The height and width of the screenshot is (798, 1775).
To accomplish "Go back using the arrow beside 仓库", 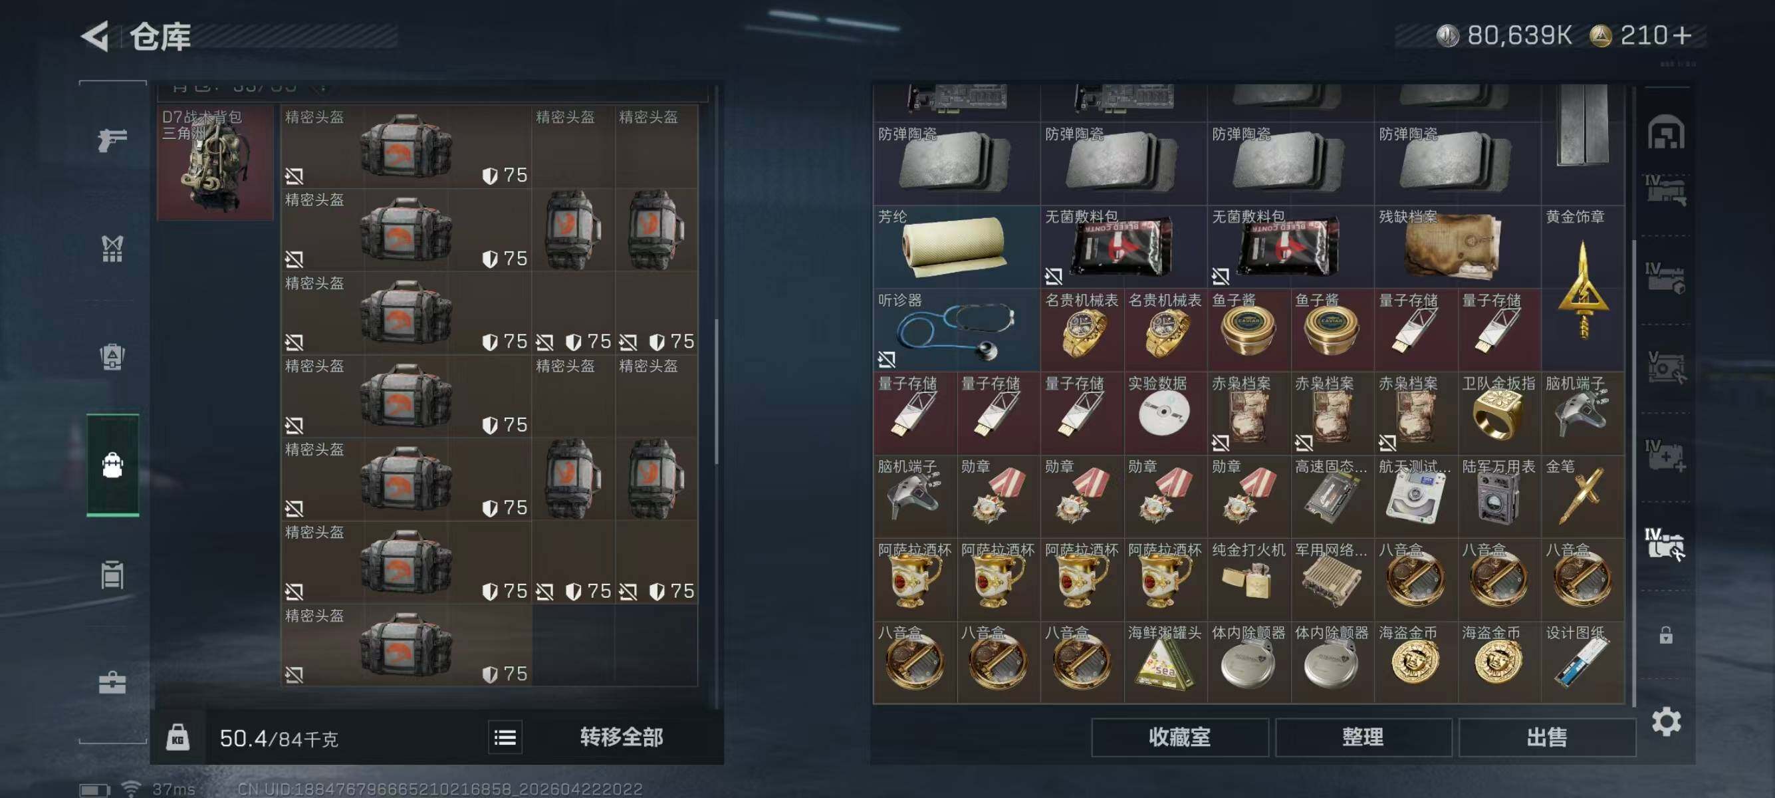I will click(x=96, y=36).
